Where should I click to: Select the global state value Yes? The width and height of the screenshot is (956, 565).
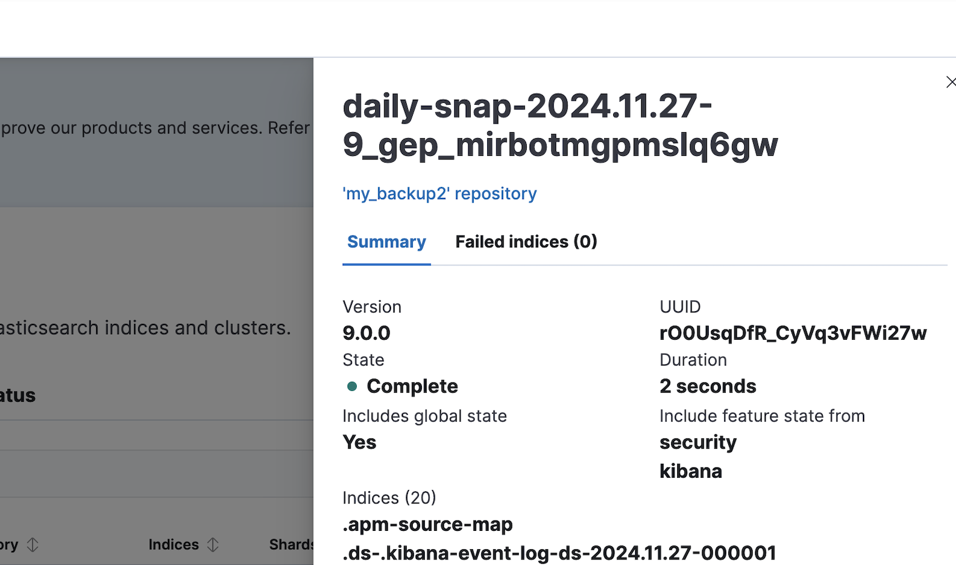[359, 442]
